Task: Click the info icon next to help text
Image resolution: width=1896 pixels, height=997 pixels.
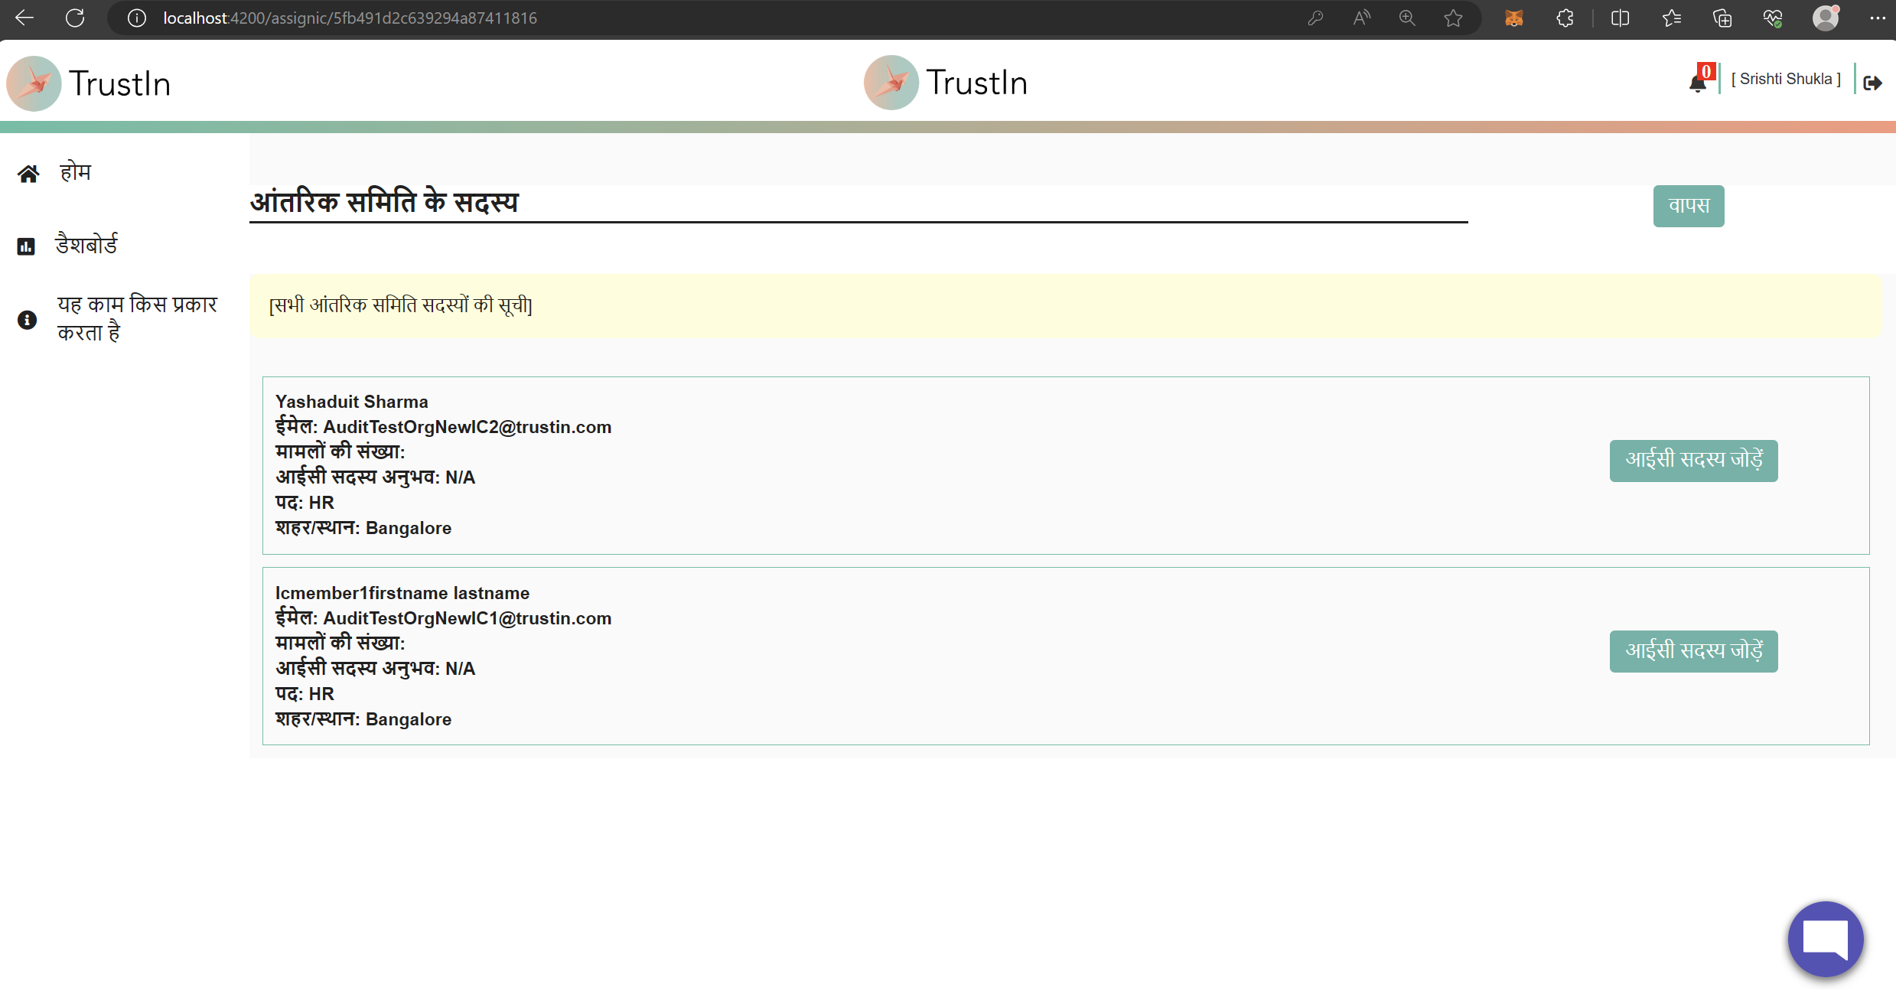Action: coord(27,319)
